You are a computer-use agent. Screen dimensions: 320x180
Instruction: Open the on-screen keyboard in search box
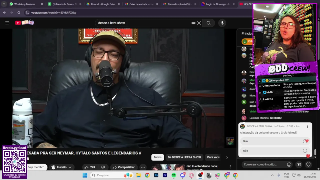[193, 23]
